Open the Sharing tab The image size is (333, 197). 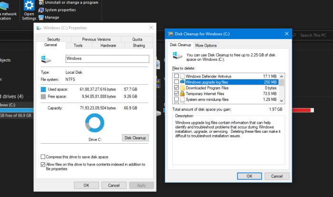click(x=139, y=46)
